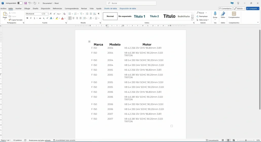Image resolution: width=261 pixels, height=142 pixels.
Task: Click the Buscar search box
Action: tap(131, 3)
